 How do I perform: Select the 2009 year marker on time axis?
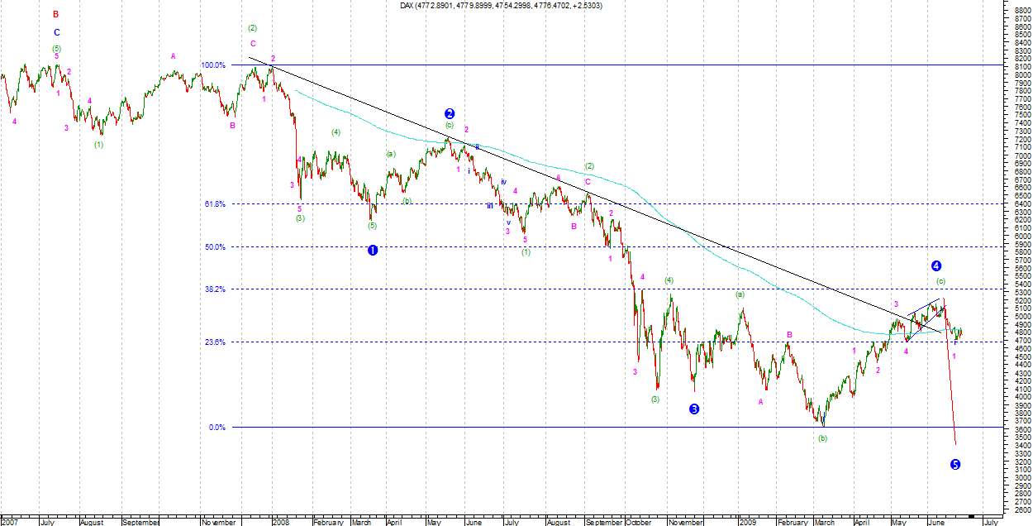(748, 522)
